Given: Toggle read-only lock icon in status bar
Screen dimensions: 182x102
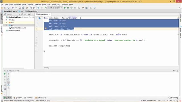Looking at the screenshot, I should click(174, 101).
